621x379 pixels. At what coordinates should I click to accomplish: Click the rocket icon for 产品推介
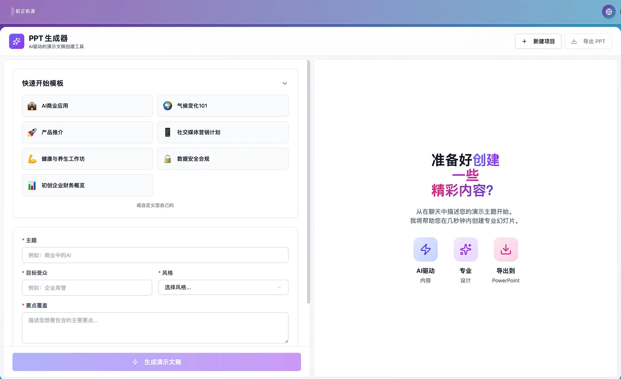[x=32, y=132]
